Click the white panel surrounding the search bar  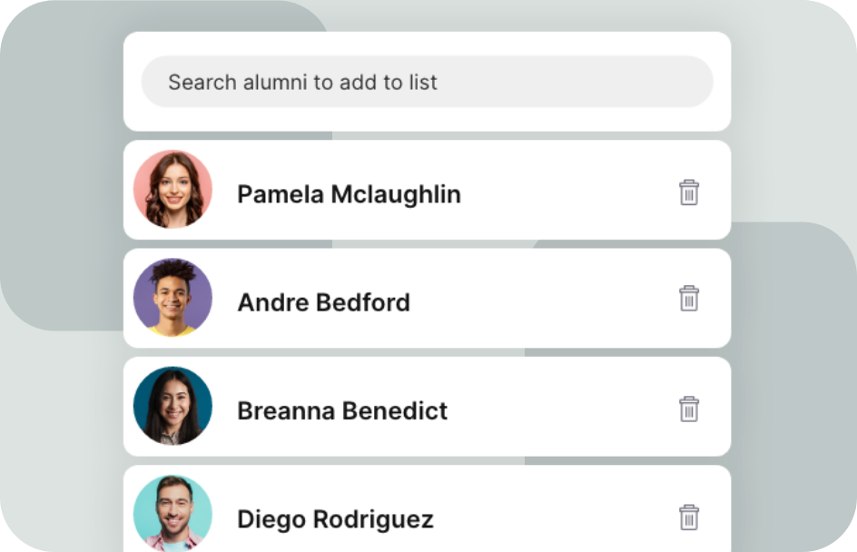coord(427,120)
